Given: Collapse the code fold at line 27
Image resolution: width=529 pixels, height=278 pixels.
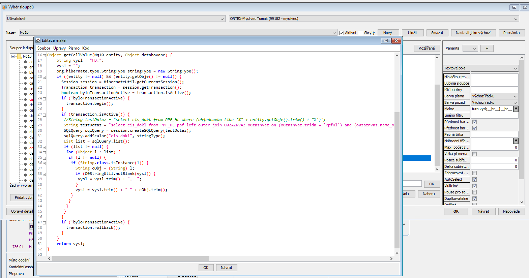Looking at the screenshot, I should pyautogui.click(x=44, y=115).
